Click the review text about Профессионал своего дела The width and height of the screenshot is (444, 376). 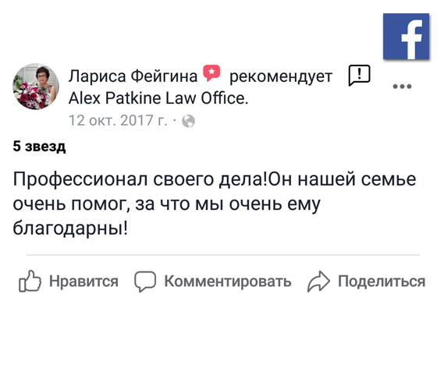pos(215,204)
